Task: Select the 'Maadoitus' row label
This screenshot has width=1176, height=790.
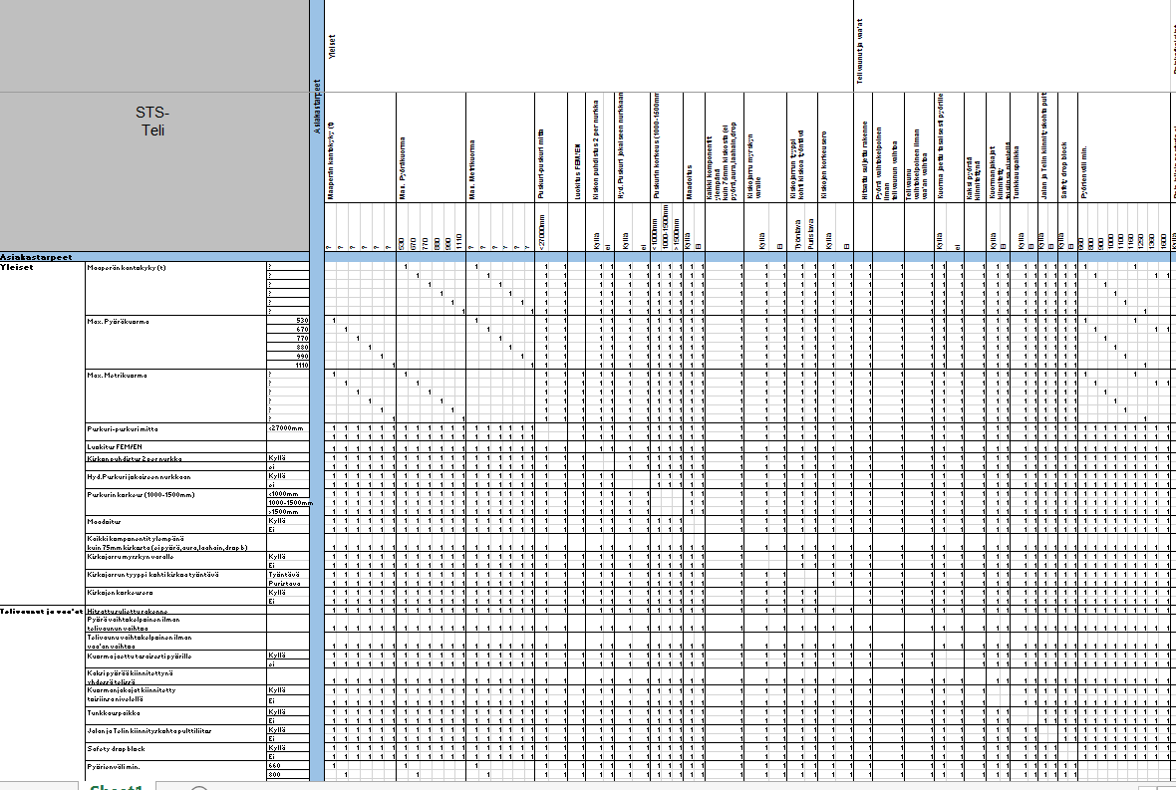Action: tap(104, 522)
